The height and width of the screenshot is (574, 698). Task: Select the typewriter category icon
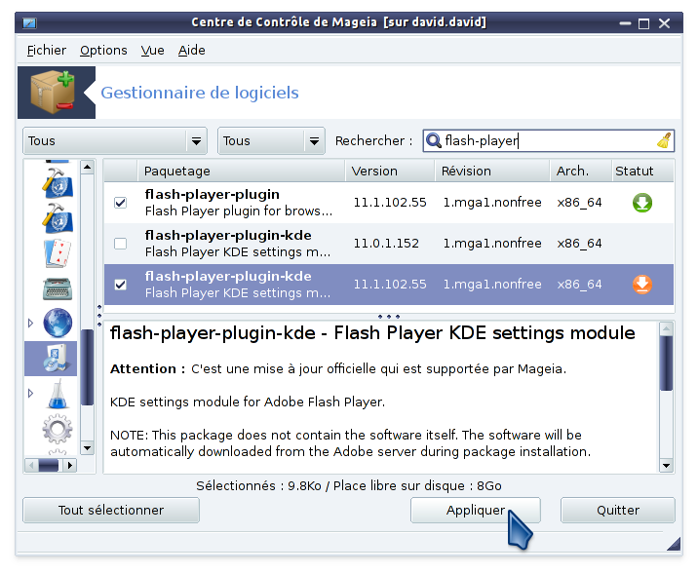coord(58,288)
